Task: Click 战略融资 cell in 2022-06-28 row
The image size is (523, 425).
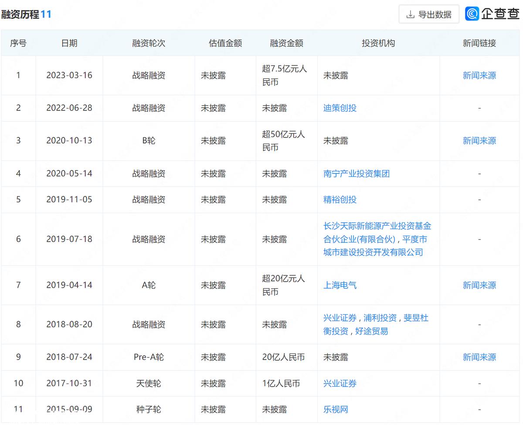Action: pos(149,108)
